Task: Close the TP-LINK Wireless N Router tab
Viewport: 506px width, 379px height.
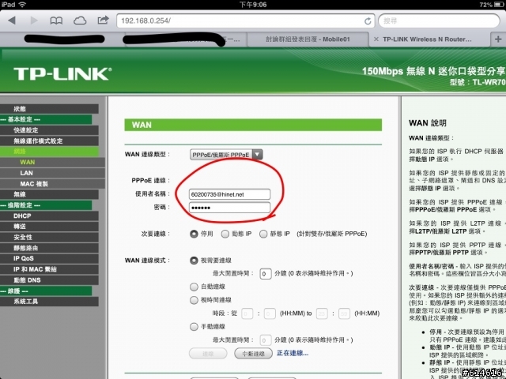Action: [376, 39]
